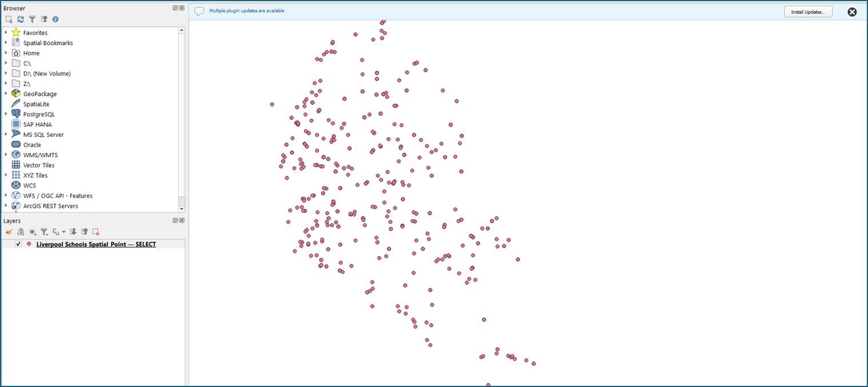The height and width of the screenshot is (387, 868).
Task: Click Add Selected Layers icon in Browser
Action: [x=9, y=19]
